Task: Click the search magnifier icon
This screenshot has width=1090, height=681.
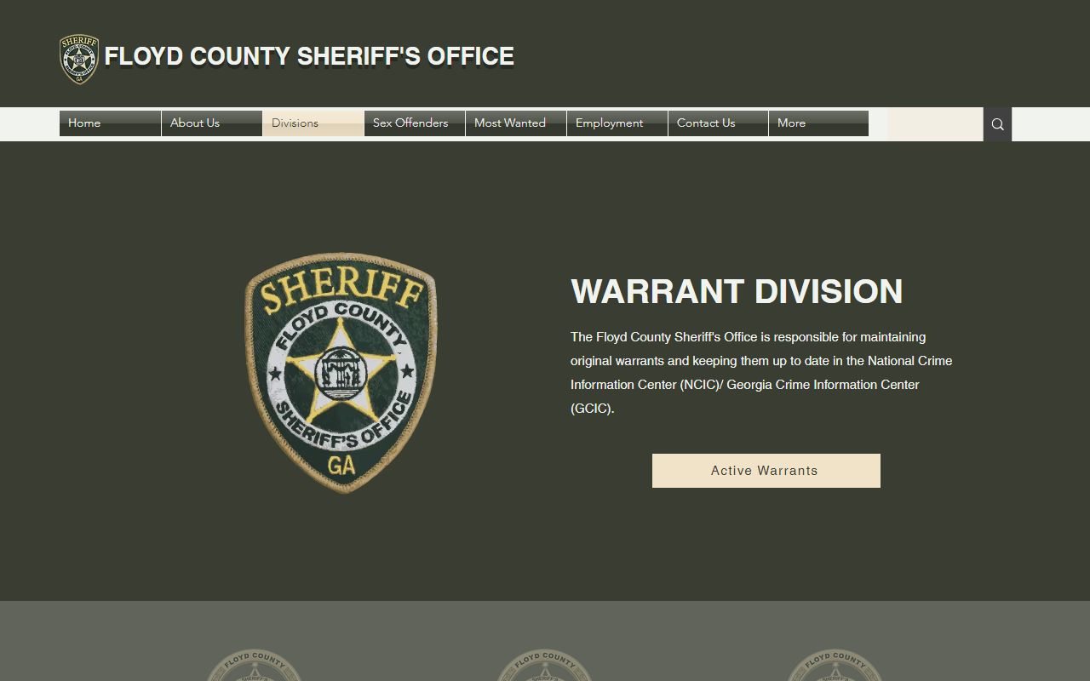Action: point(997,124)
